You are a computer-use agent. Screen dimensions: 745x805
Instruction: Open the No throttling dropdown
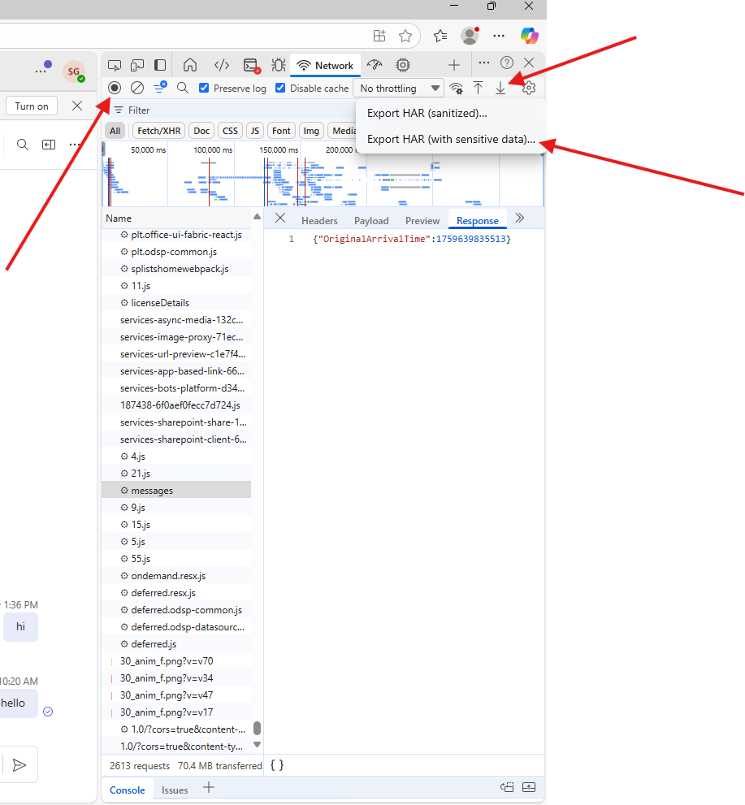click(x=398, y=88)
